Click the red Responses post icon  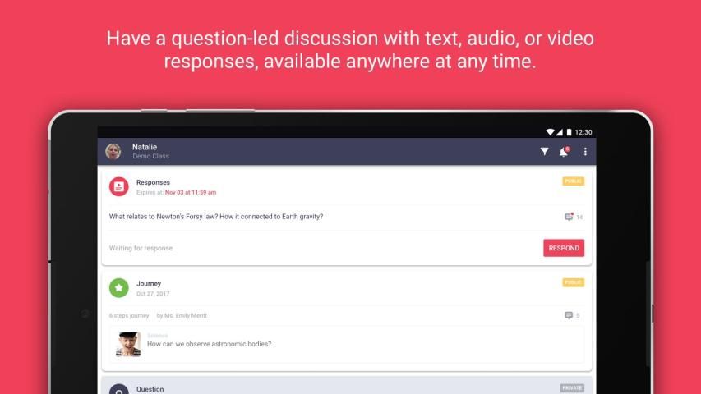coord(119,186)
